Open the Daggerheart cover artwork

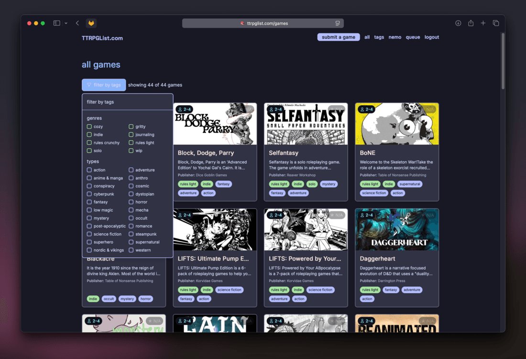pos(397,230)
